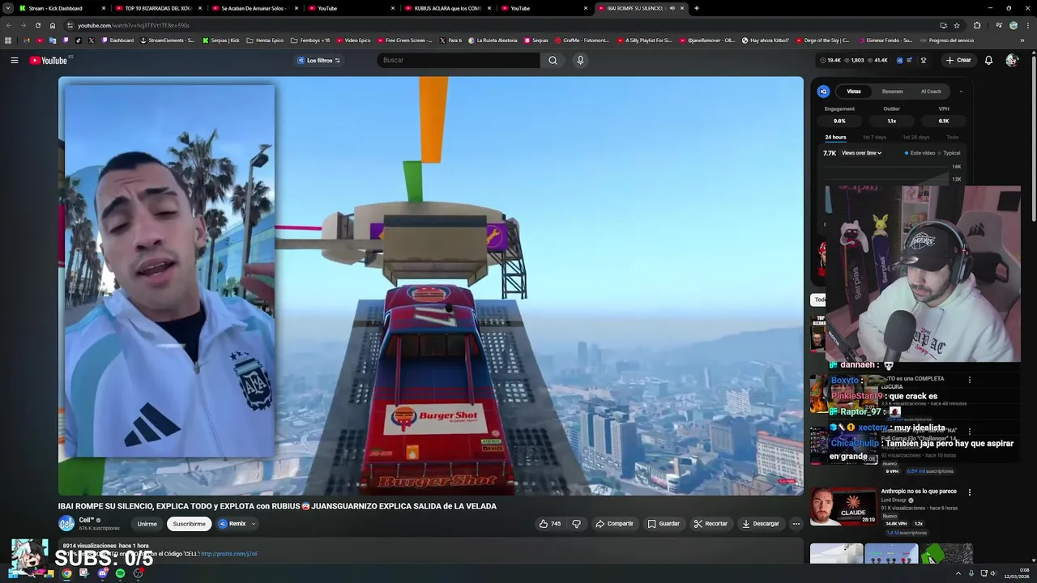
Task: Select the 1st 7 days tab
Action: coord(873,138)
